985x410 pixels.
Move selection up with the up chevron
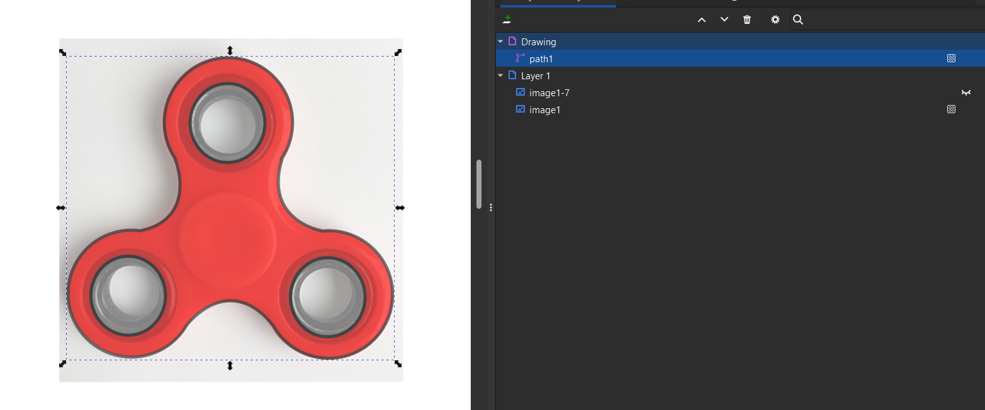[x=702, y=19]
